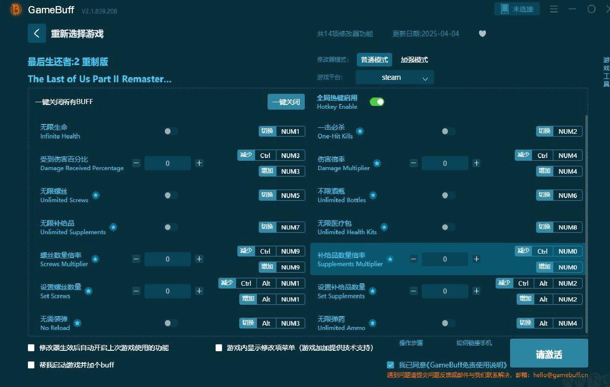Click the Damage Multiplier value input field

pyautogui.click(x=445, y=164)
